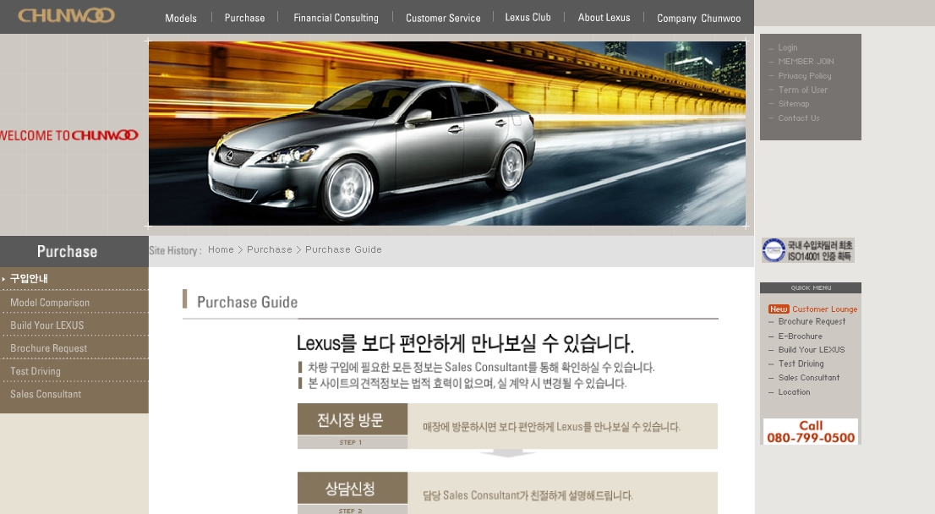Open Customer Lounge in quick menu
This screenshot has width=935, height=514.
coord(824,309)
